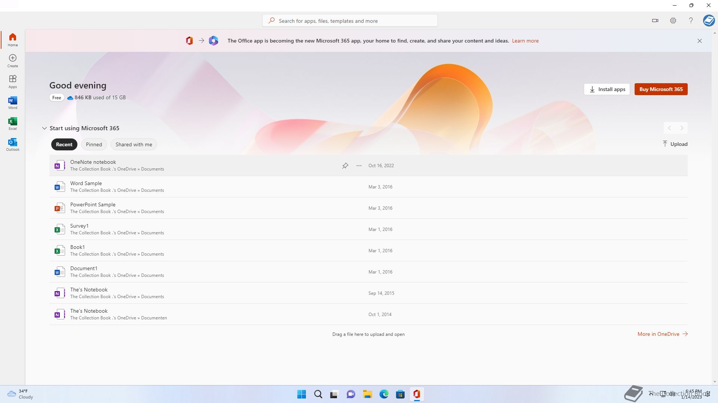Image resolution: width=718 pixels, height=403 pixels.
Task: Dismiss the Microsoft 365 banner
Action: pos(700,41)
